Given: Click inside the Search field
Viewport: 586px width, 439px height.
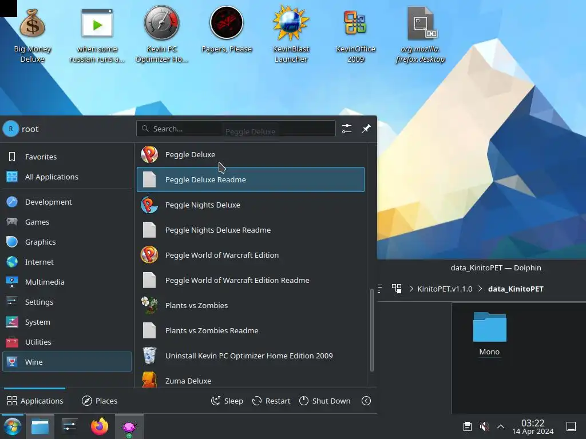Looking at the screenshot, I should pos(236,129).
